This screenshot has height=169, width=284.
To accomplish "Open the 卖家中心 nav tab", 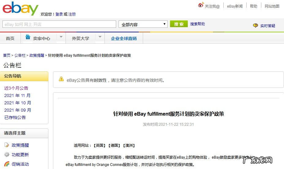I will point(41,38).
